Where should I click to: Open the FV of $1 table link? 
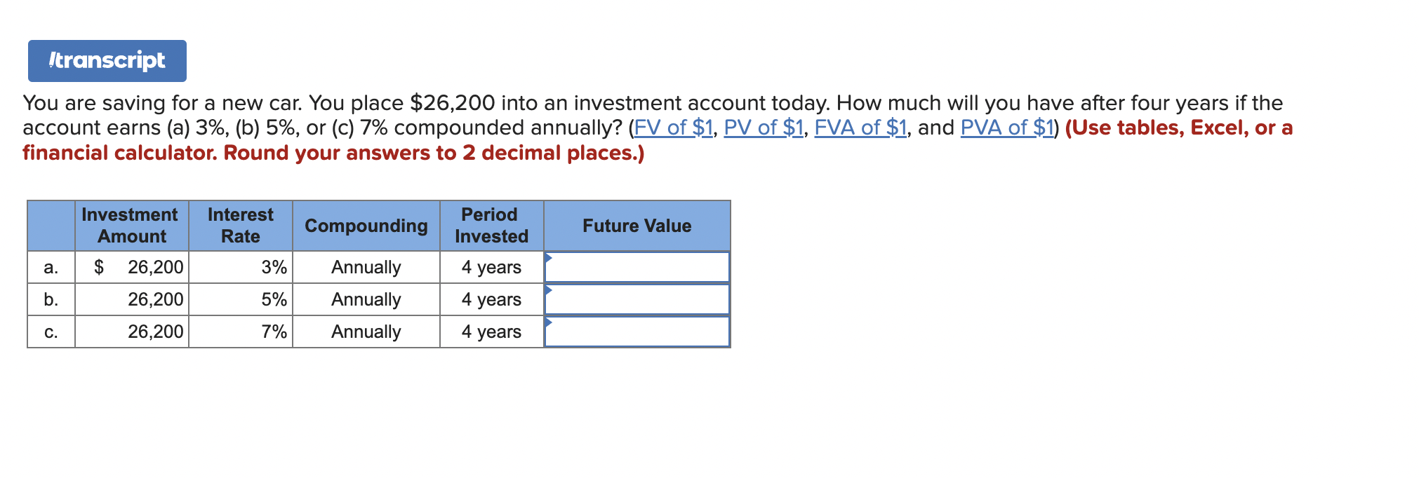(673, 128)
